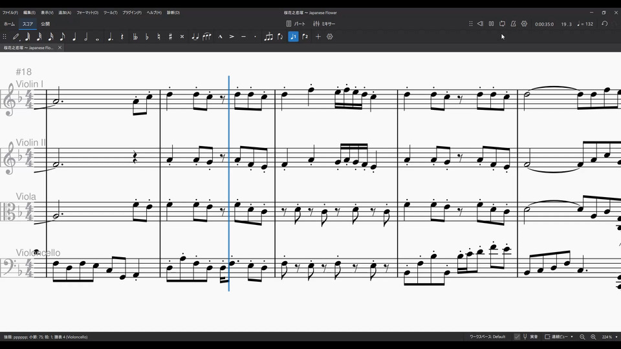
Task: Go to the ホーム tab
Action: [9, 24]
